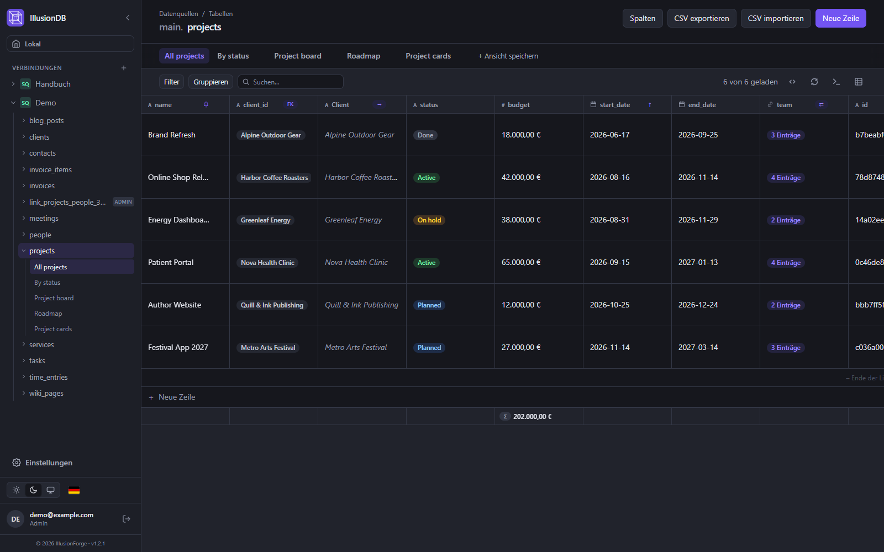Open the Gruppieren dropdown
884x552 pixels.
click(x=211, y=82)
